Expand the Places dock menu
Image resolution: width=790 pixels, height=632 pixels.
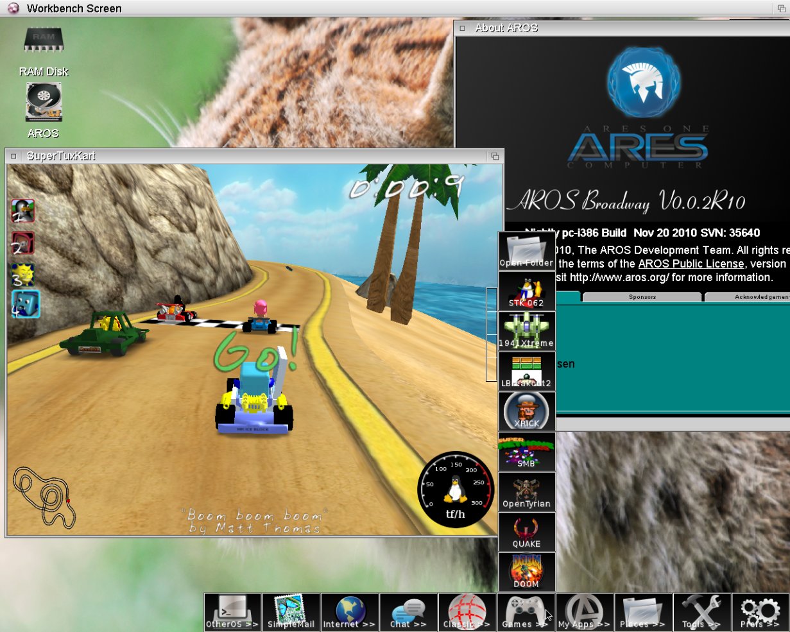(x=643, y=612)
